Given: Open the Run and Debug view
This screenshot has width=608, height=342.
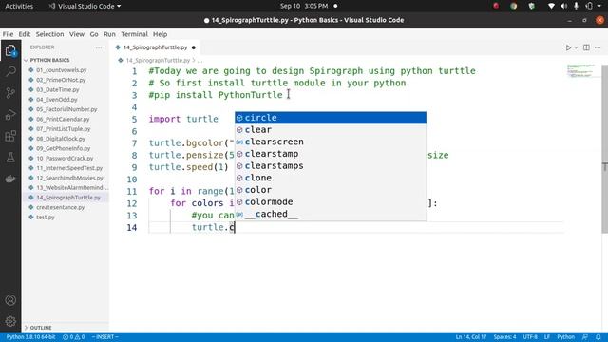Looking at the screenshot, I should (10, 114).
